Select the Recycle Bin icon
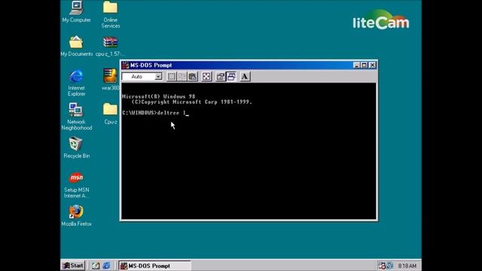 click(x=76, y=148)
